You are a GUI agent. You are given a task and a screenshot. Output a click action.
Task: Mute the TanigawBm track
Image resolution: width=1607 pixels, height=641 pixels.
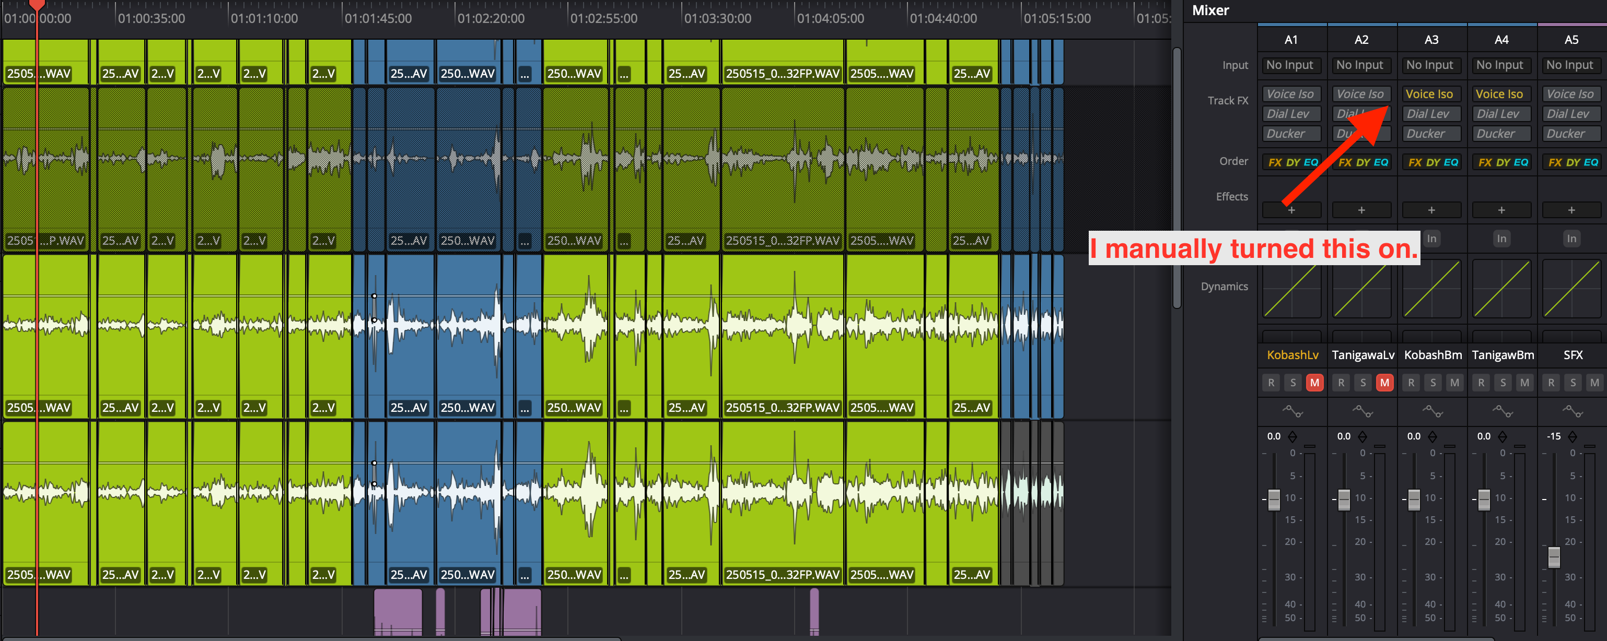[1524, 383]
